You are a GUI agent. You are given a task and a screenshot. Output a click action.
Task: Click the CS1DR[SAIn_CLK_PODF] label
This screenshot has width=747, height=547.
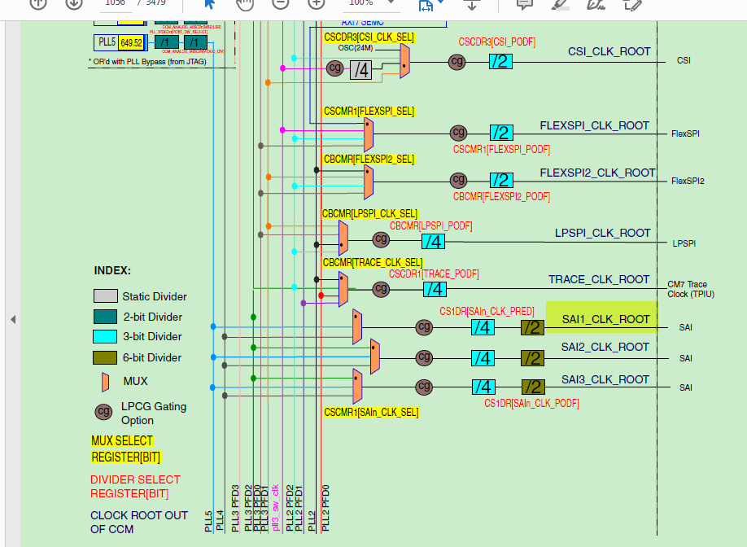(531, 404)
